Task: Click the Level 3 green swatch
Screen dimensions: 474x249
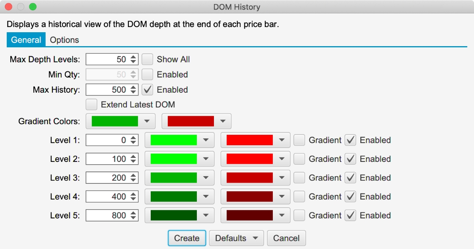Action: coord(174,177)
